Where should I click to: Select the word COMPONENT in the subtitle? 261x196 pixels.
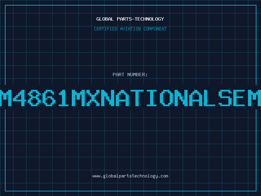pyautogui.click(x=155, y=29)
